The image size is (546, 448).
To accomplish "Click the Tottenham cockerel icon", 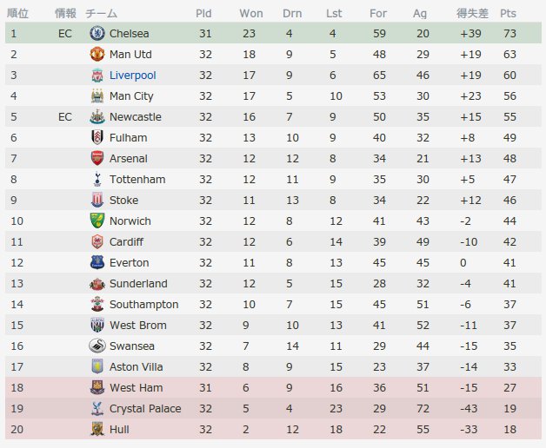I will point(97,179).
